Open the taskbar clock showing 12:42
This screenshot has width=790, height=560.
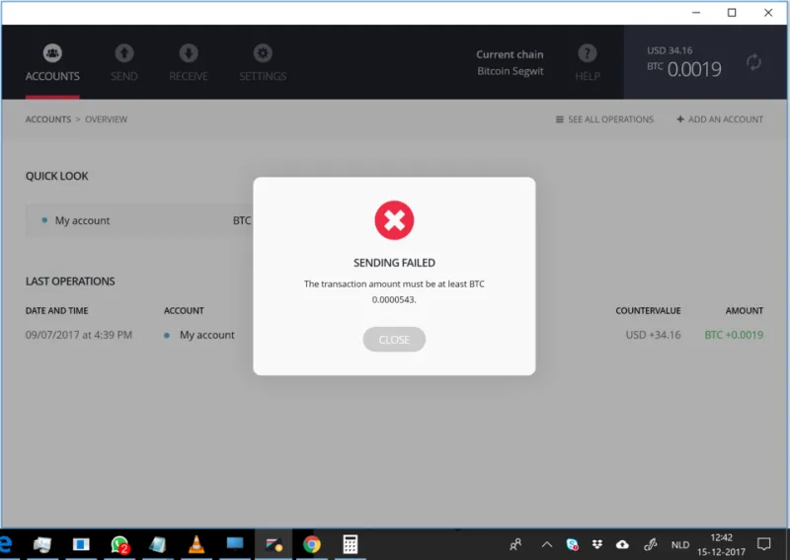(x=721, y=544)
